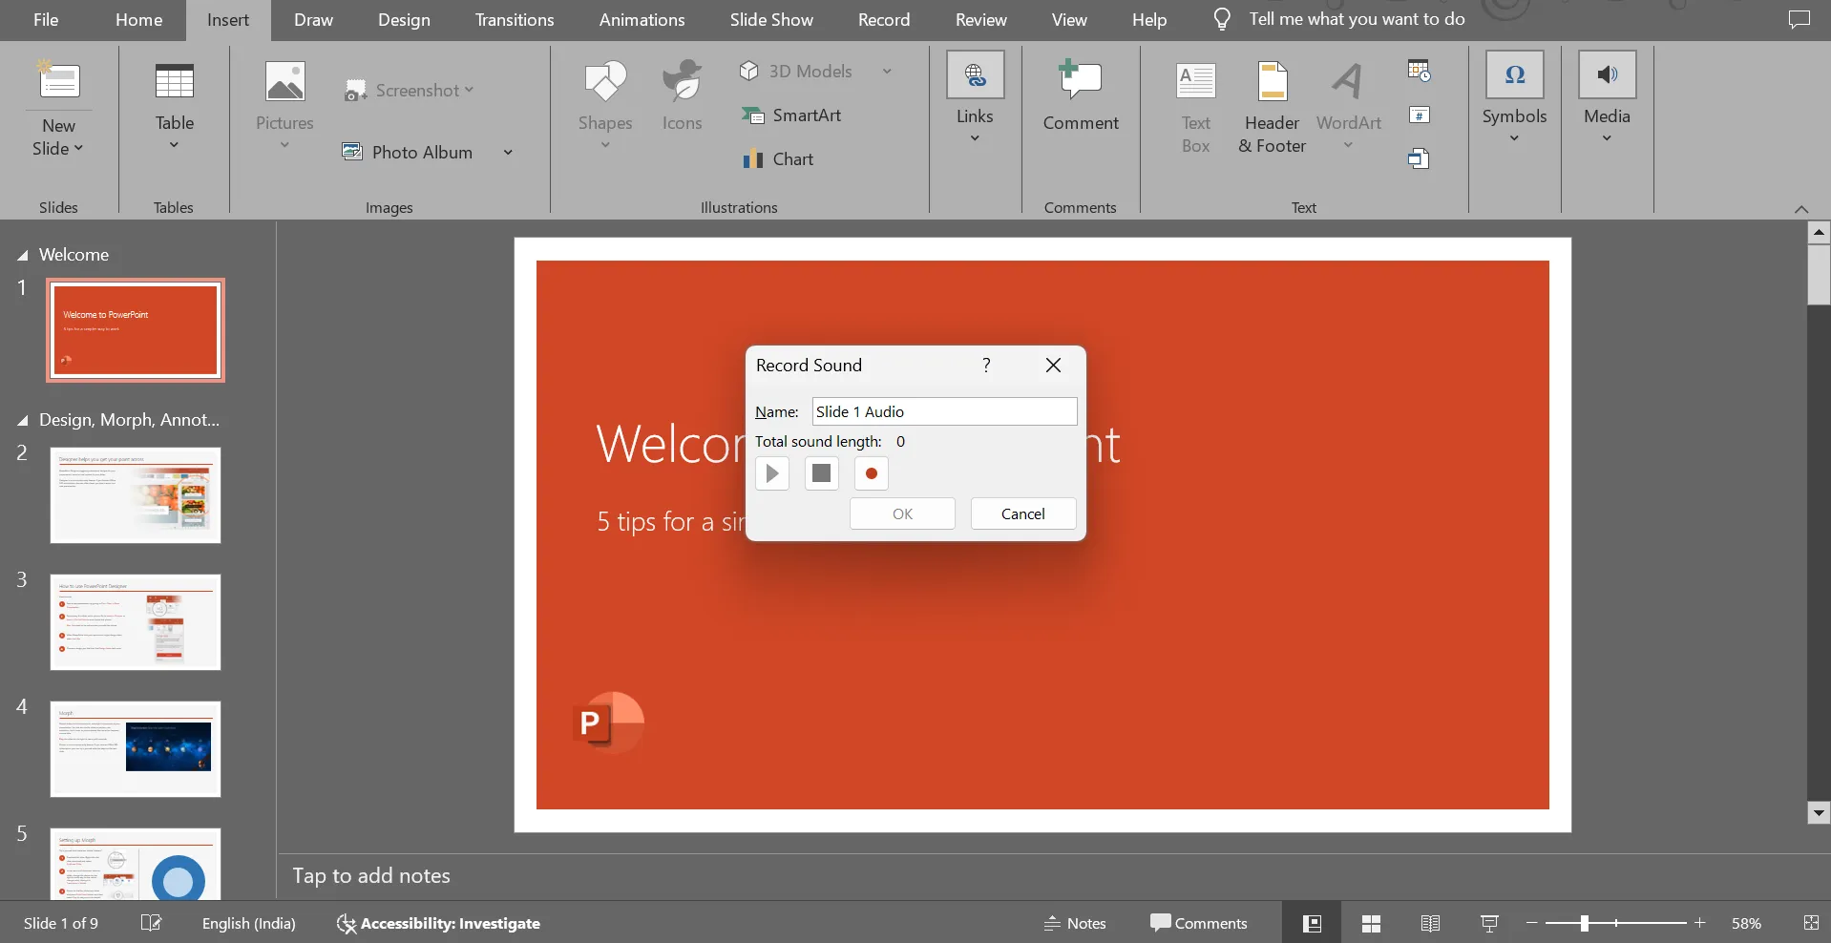
Task: Click the Screenshot icon
Action: coord(356,91)
